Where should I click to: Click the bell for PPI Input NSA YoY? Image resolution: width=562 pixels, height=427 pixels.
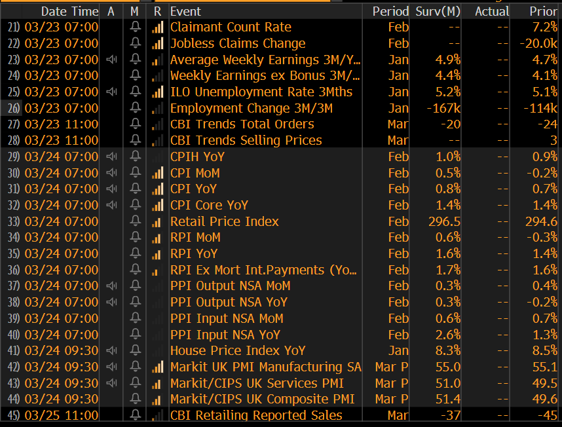135,335
